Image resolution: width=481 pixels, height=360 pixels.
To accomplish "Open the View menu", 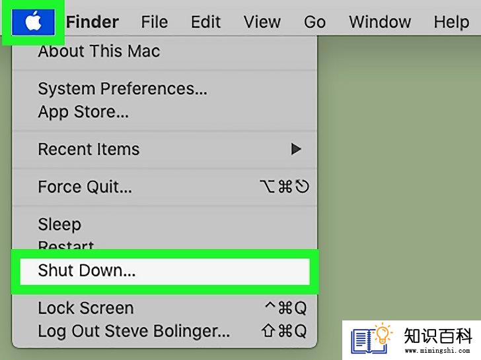I will (x=262, y=22).
